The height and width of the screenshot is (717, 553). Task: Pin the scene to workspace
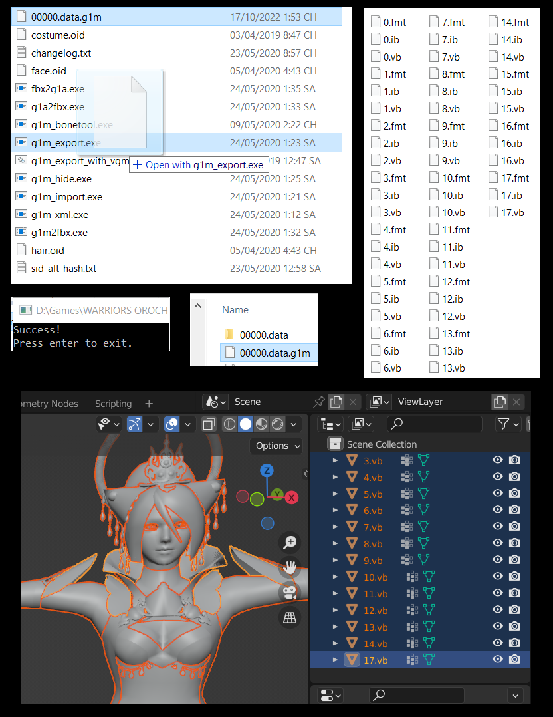[319, 402]
